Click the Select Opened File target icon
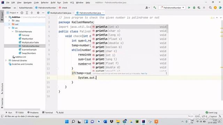Image resolution: width=223 pixels, height=125 pixels. [x=22, y=13]
